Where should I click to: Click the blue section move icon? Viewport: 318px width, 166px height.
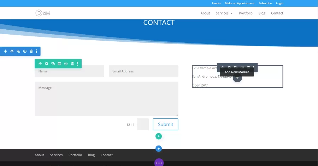click(5, 51)
